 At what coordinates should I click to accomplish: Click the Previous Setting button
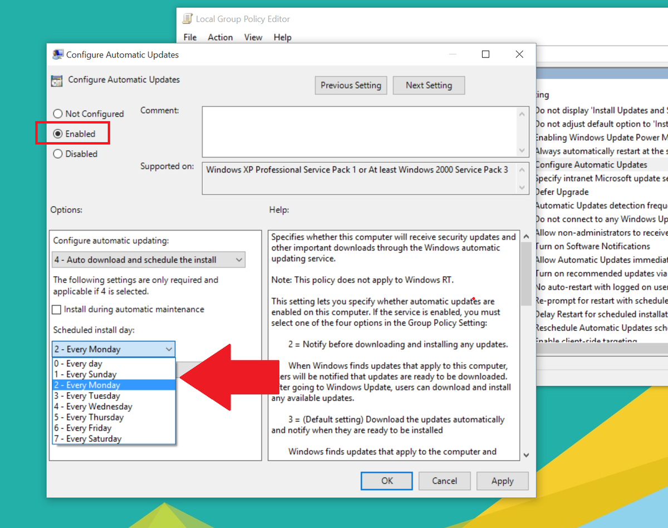(351, 85)
